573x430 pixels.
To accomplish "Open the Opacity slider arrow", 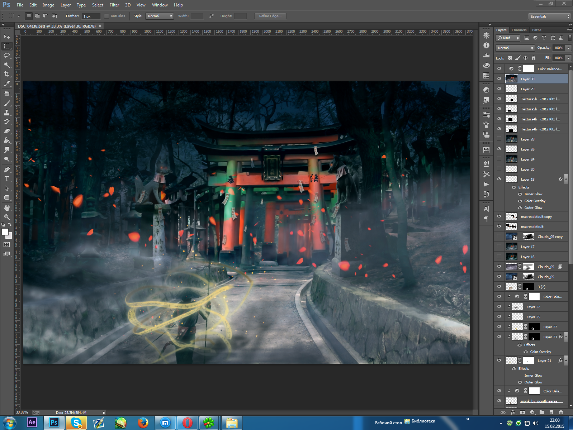I will click(569, 48).
